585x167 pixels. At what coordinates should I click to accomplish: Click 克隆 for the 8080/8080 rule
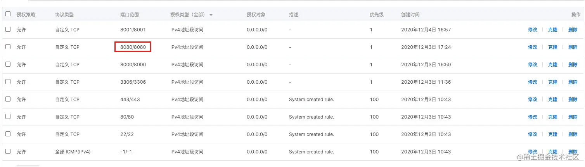pyautogui.click(x=552, y=47)
